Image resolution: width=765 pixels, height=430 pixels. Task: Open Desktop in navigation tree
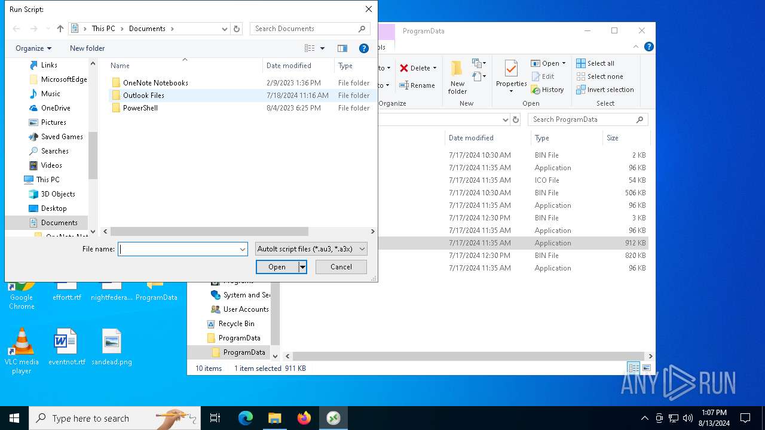coord(54,208)
